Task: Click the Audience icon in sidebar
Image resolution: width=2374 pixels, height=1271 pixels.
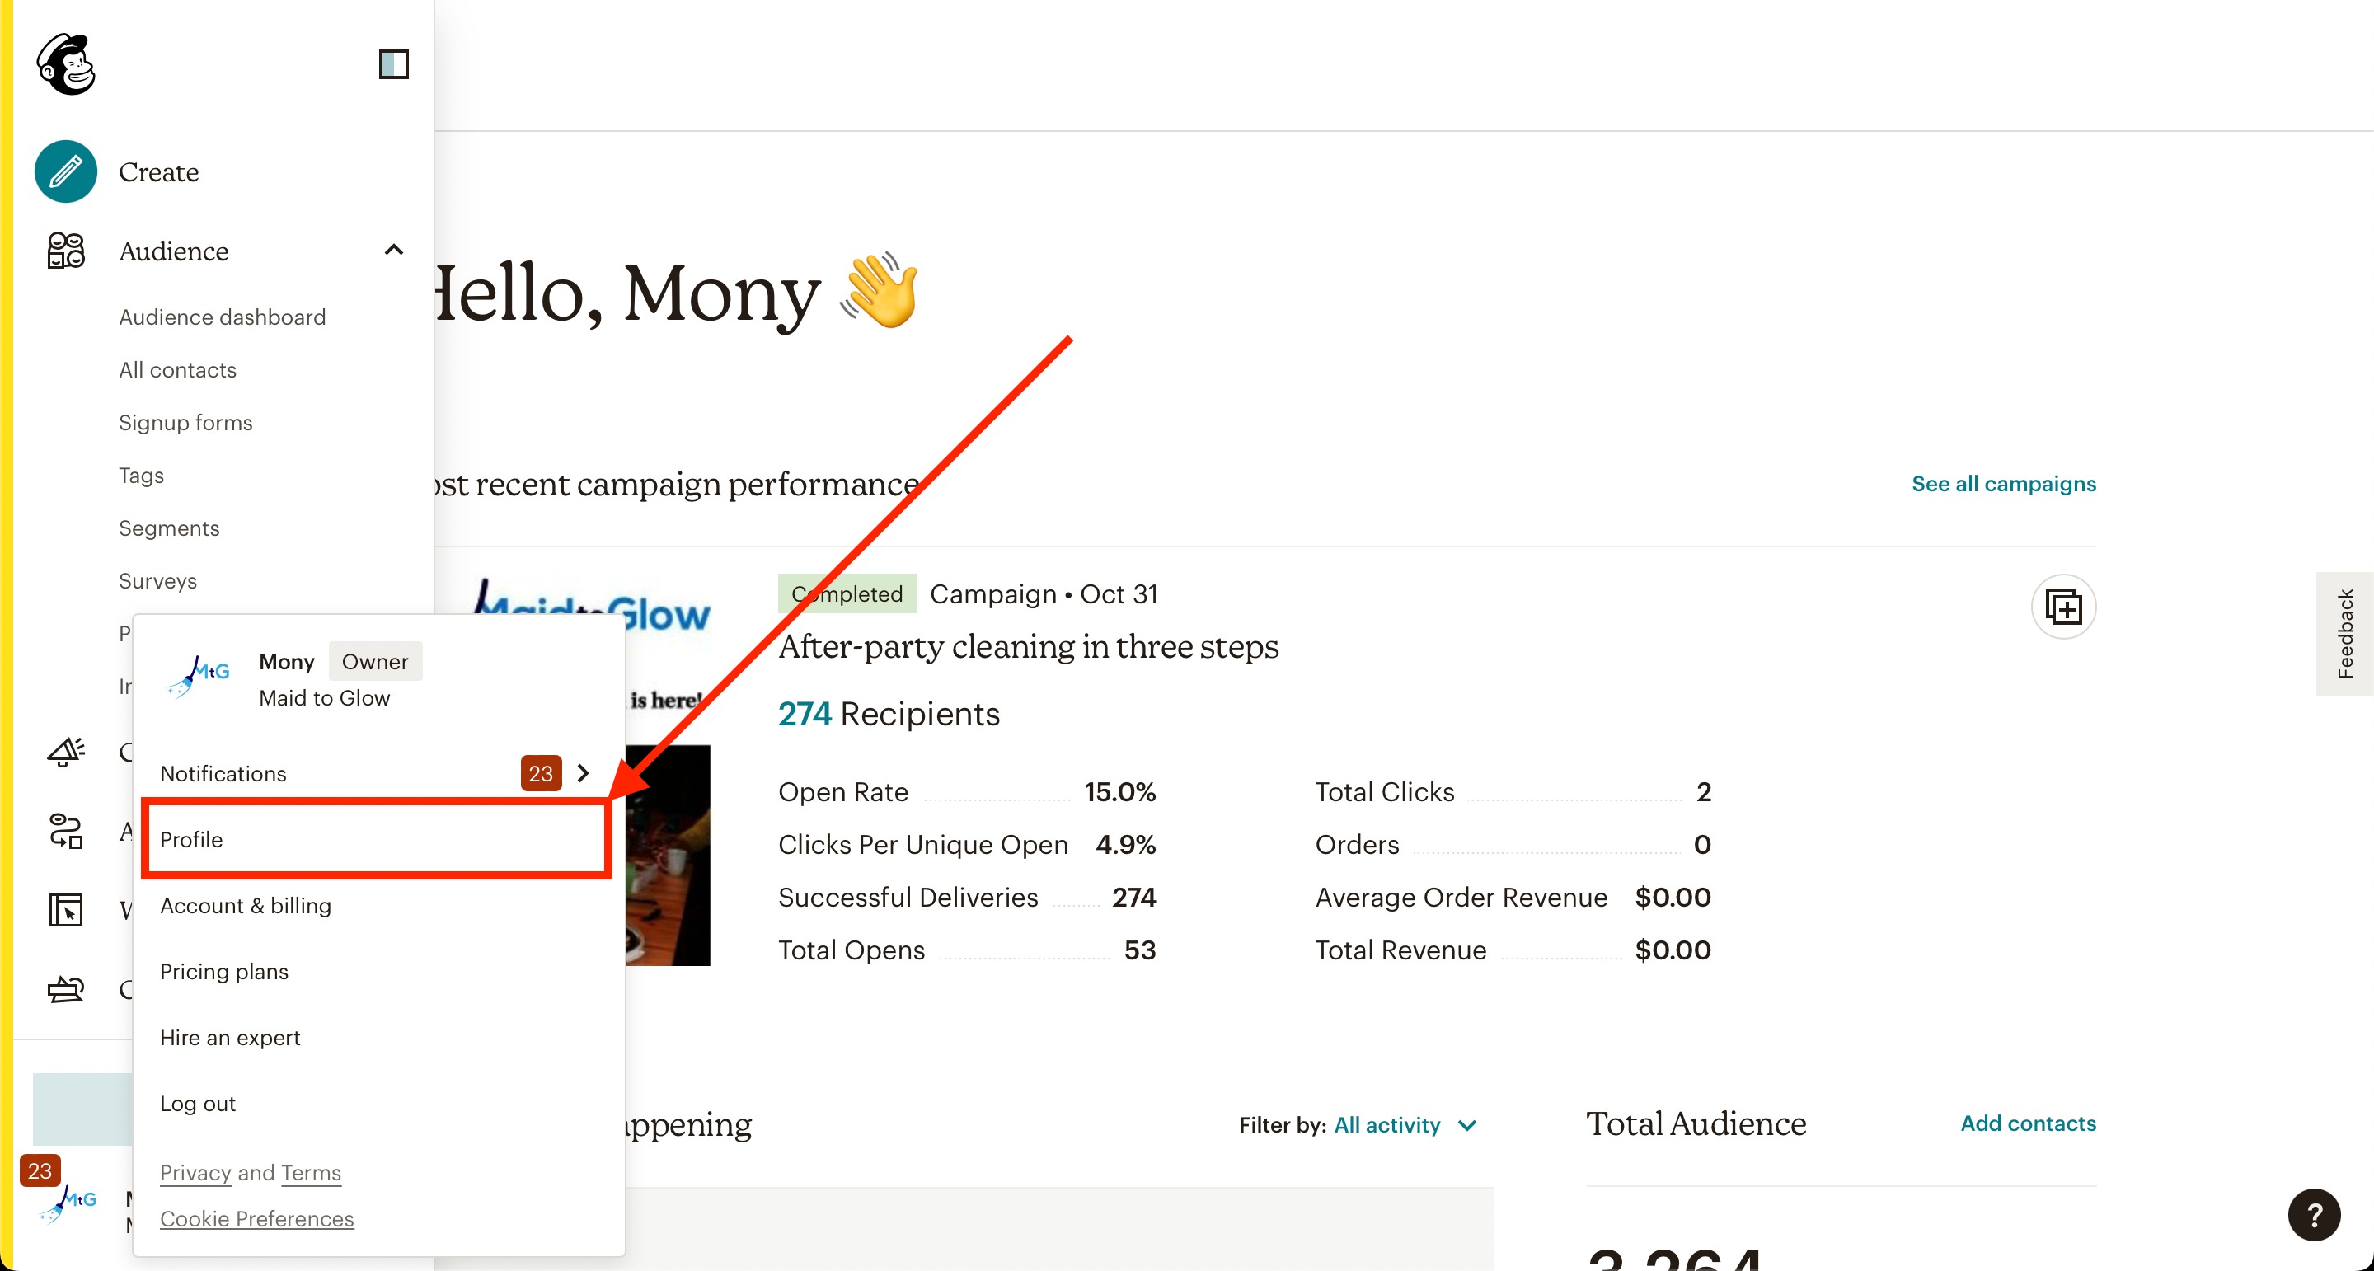Action: [65, 251]
